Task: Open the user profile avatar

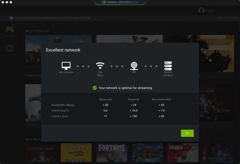Action: pos(201,10)
